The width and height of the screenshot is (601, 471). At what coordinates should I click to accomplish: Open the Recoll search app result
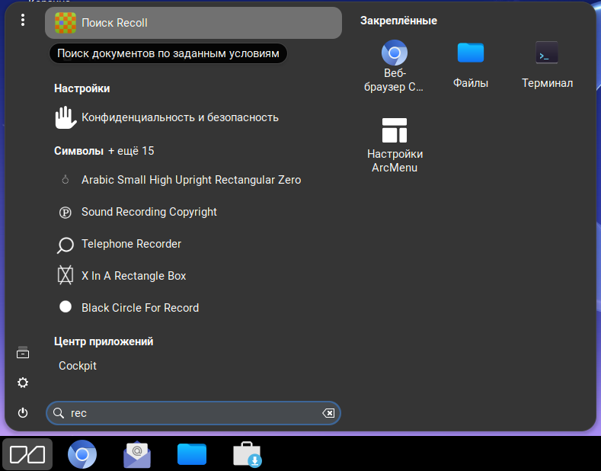pyautogui.click(x=193, y=23)
